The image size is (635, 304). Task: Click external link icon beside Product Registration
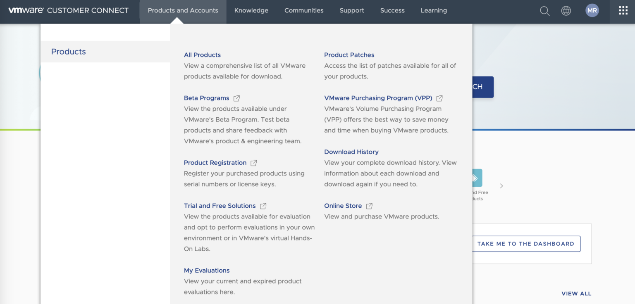254,163
